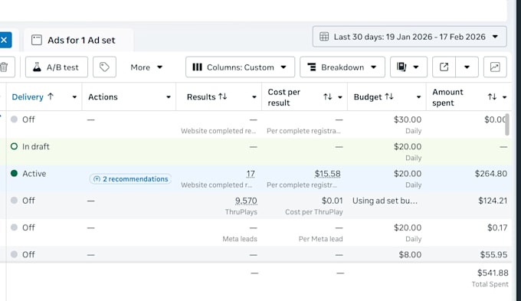Click the export icon button

pyautogui.click(x=444, y=67)
